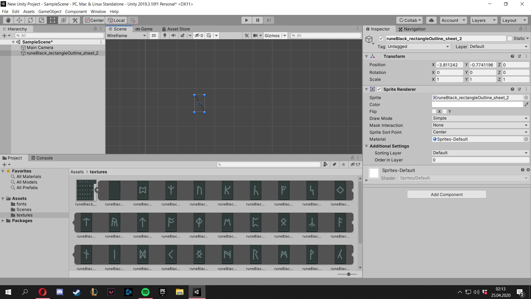Toggle scene lighting bulb icon
The image size is (531, 299).
pos(165,35)
